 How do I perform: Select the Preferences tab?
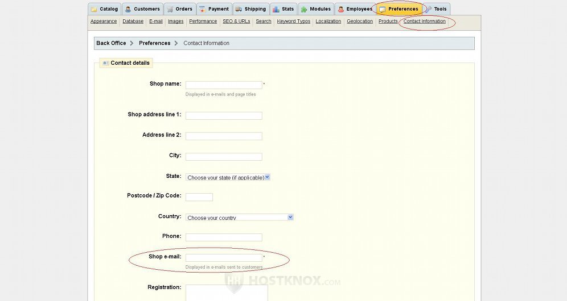point(399,9)
